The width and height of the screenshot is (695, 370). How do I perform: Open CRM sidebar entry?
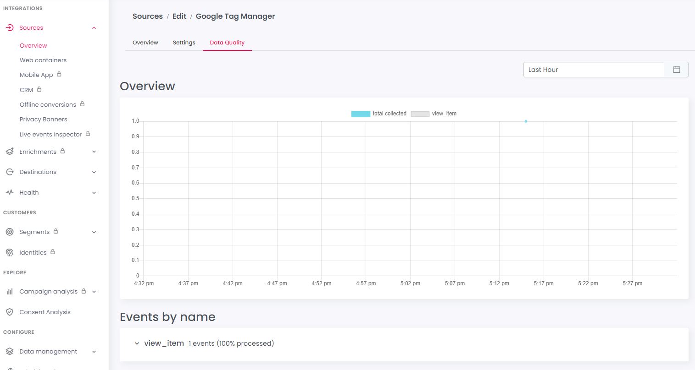click(x=26, y=90)
